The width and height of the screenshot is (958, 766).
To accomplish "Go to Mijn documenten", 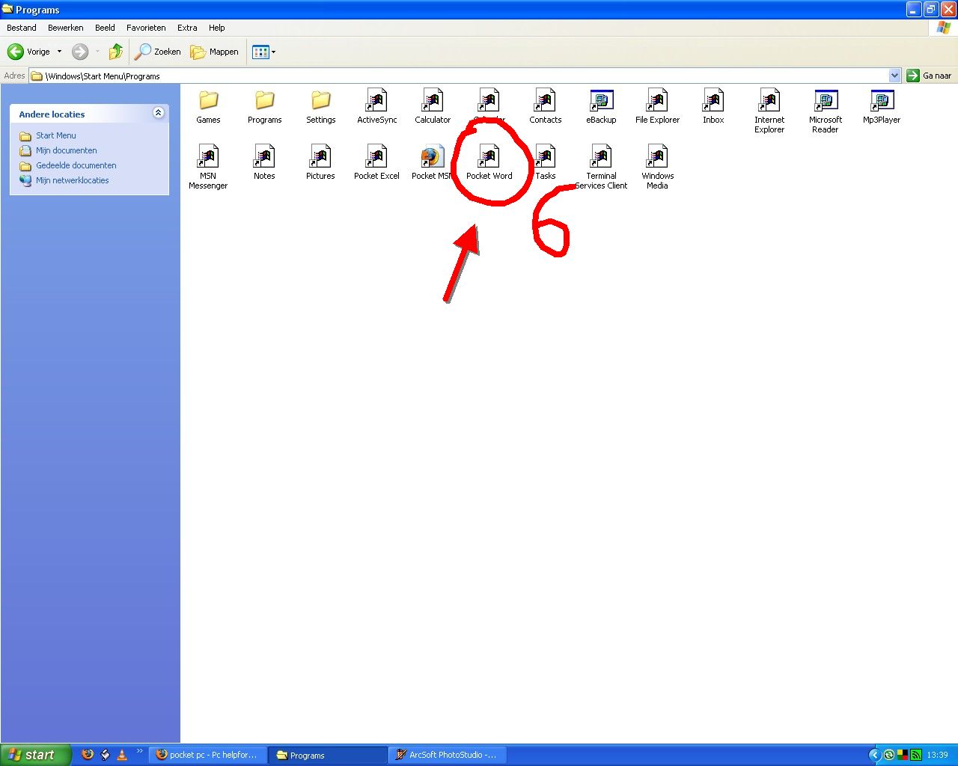I will point(67,150).
